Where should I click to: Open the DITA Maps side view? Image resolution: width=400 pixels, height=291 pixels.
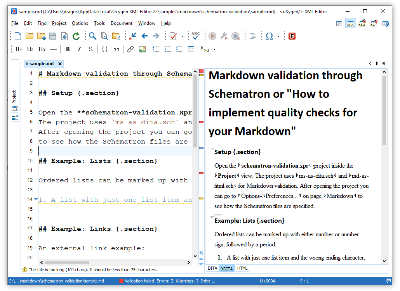point(15,118)
